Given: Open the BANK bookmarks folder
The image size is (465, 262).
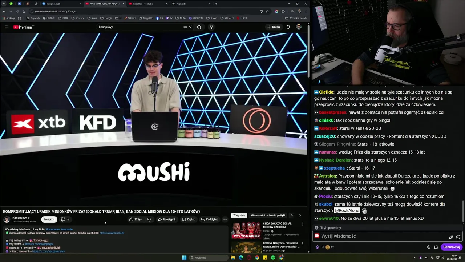Looking at the screenshot, I should point(63,18).
